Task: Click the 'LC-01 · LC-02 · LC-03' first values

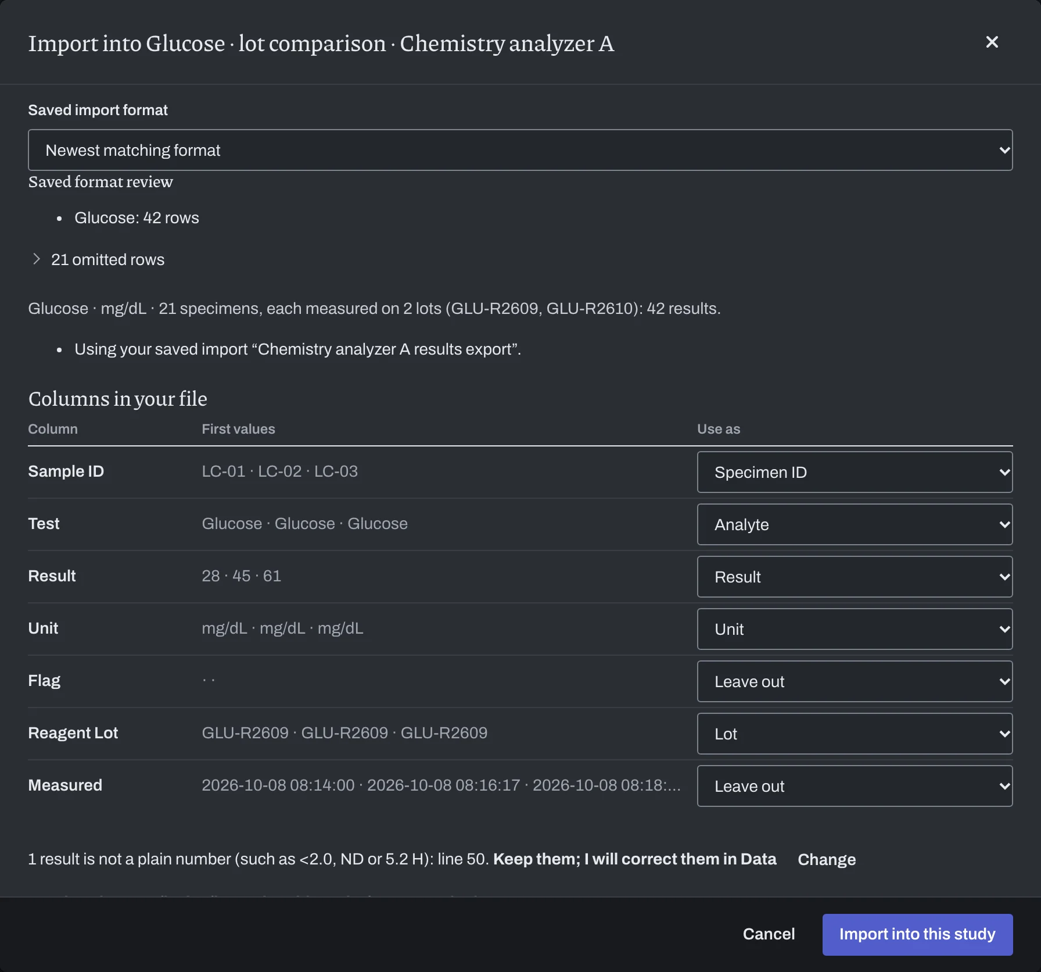Action: [279, 471]
